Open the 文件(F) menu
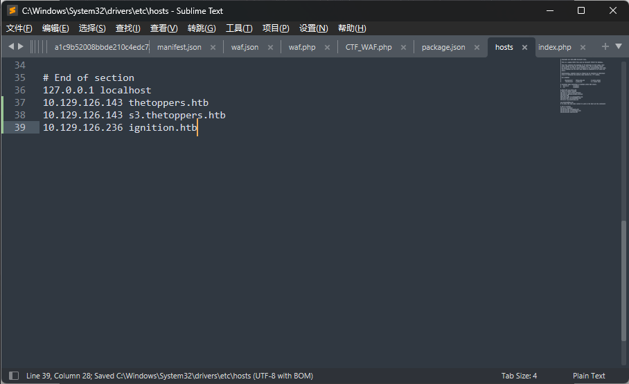 click(x=19, y=28)
